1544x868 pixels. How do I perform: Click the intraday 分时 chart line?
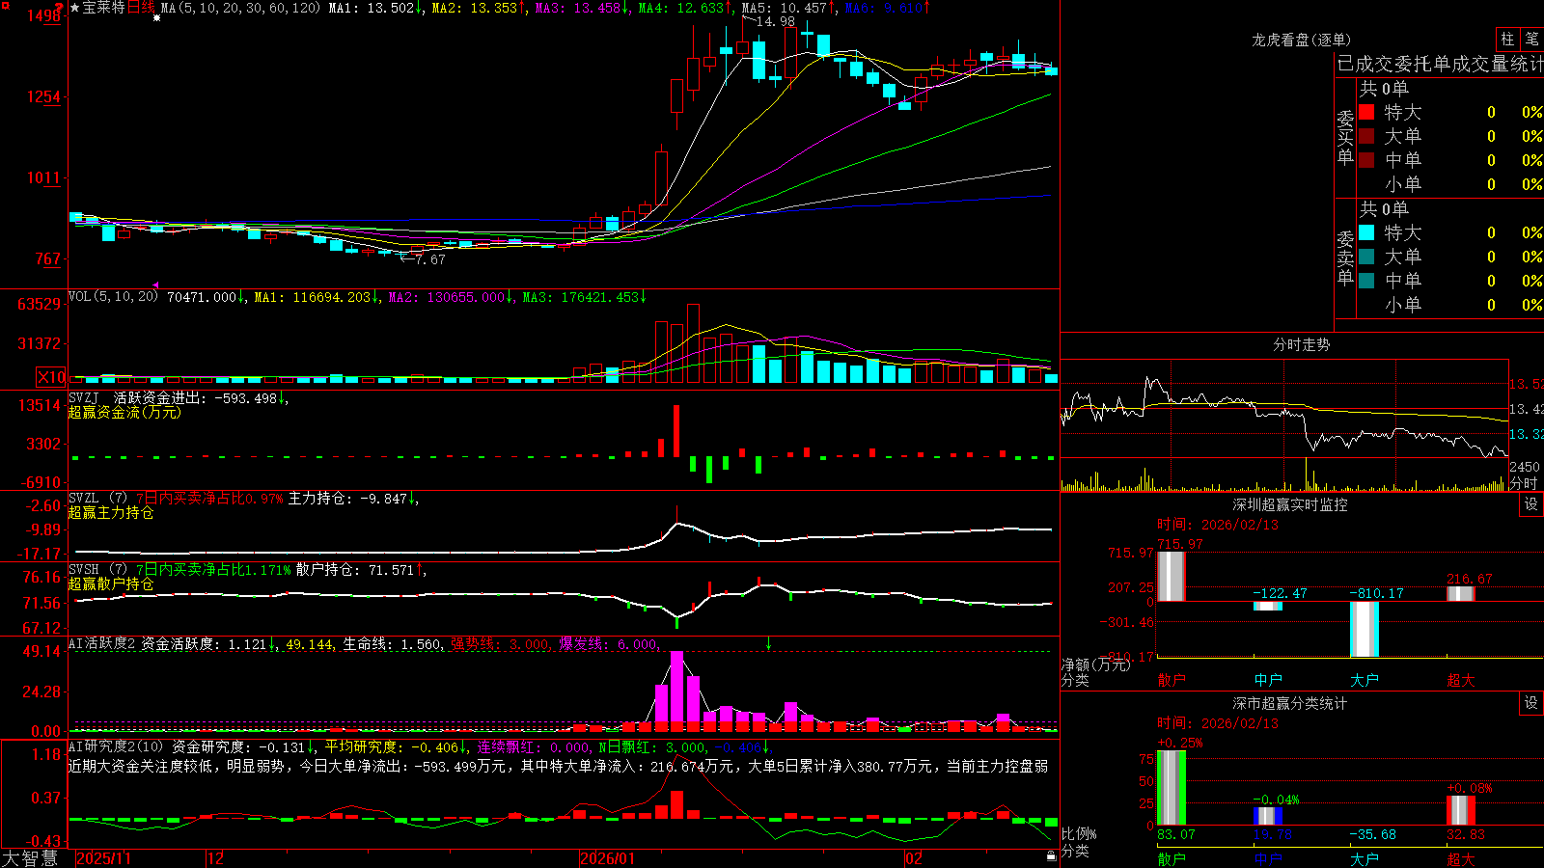tap(1284, 415)
